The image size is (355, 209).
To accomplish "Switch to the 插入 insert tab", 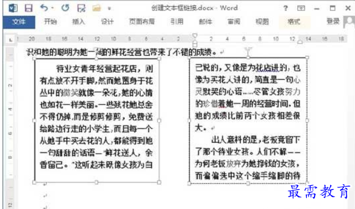I will 78,22.
